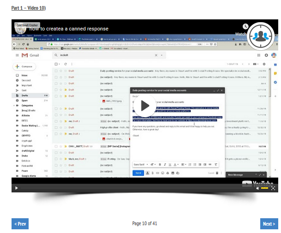Open the text color dropdown in compose toolbar
Screen dimensions: 281x233
[x=176, y=165]
